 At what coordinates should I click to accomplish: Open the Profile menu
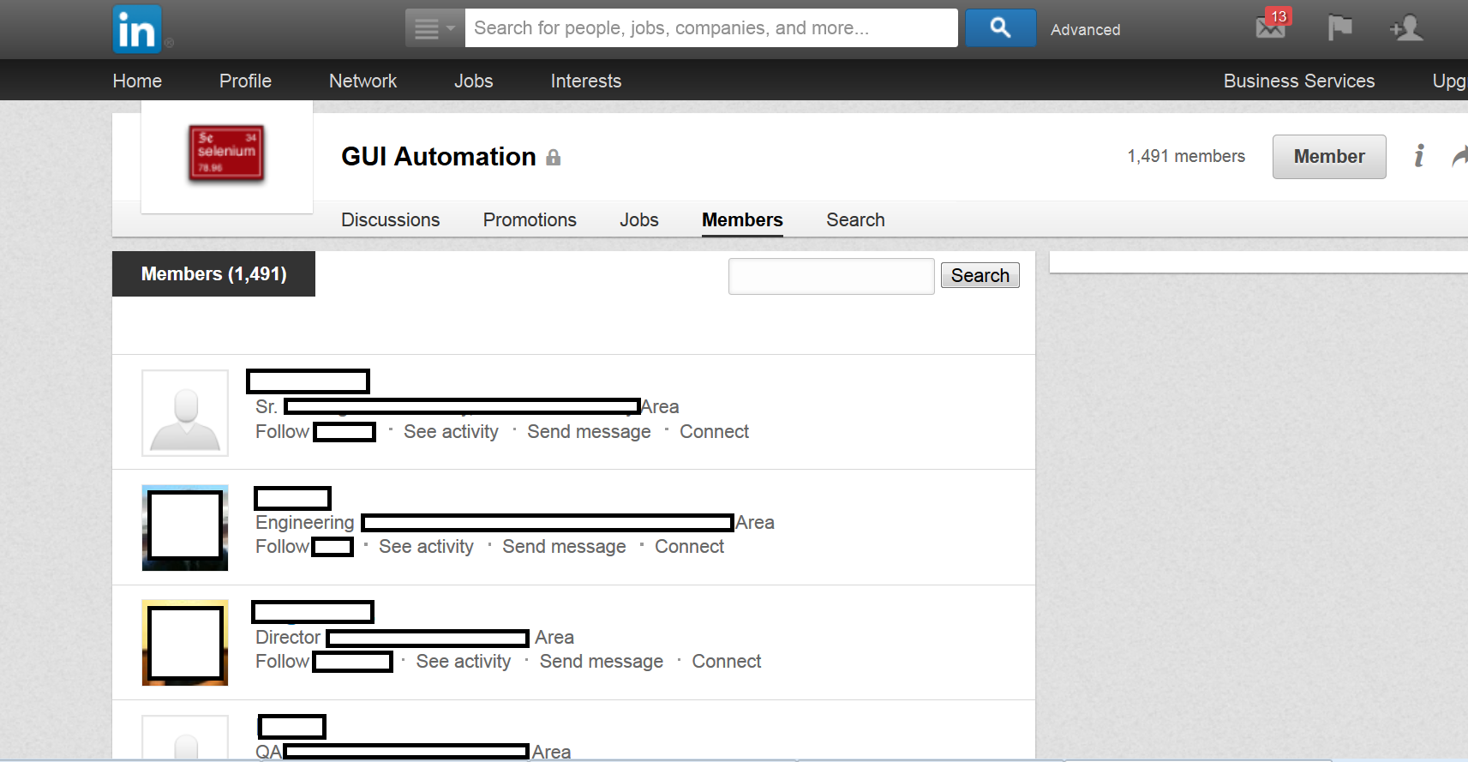[x=245, y=81]
